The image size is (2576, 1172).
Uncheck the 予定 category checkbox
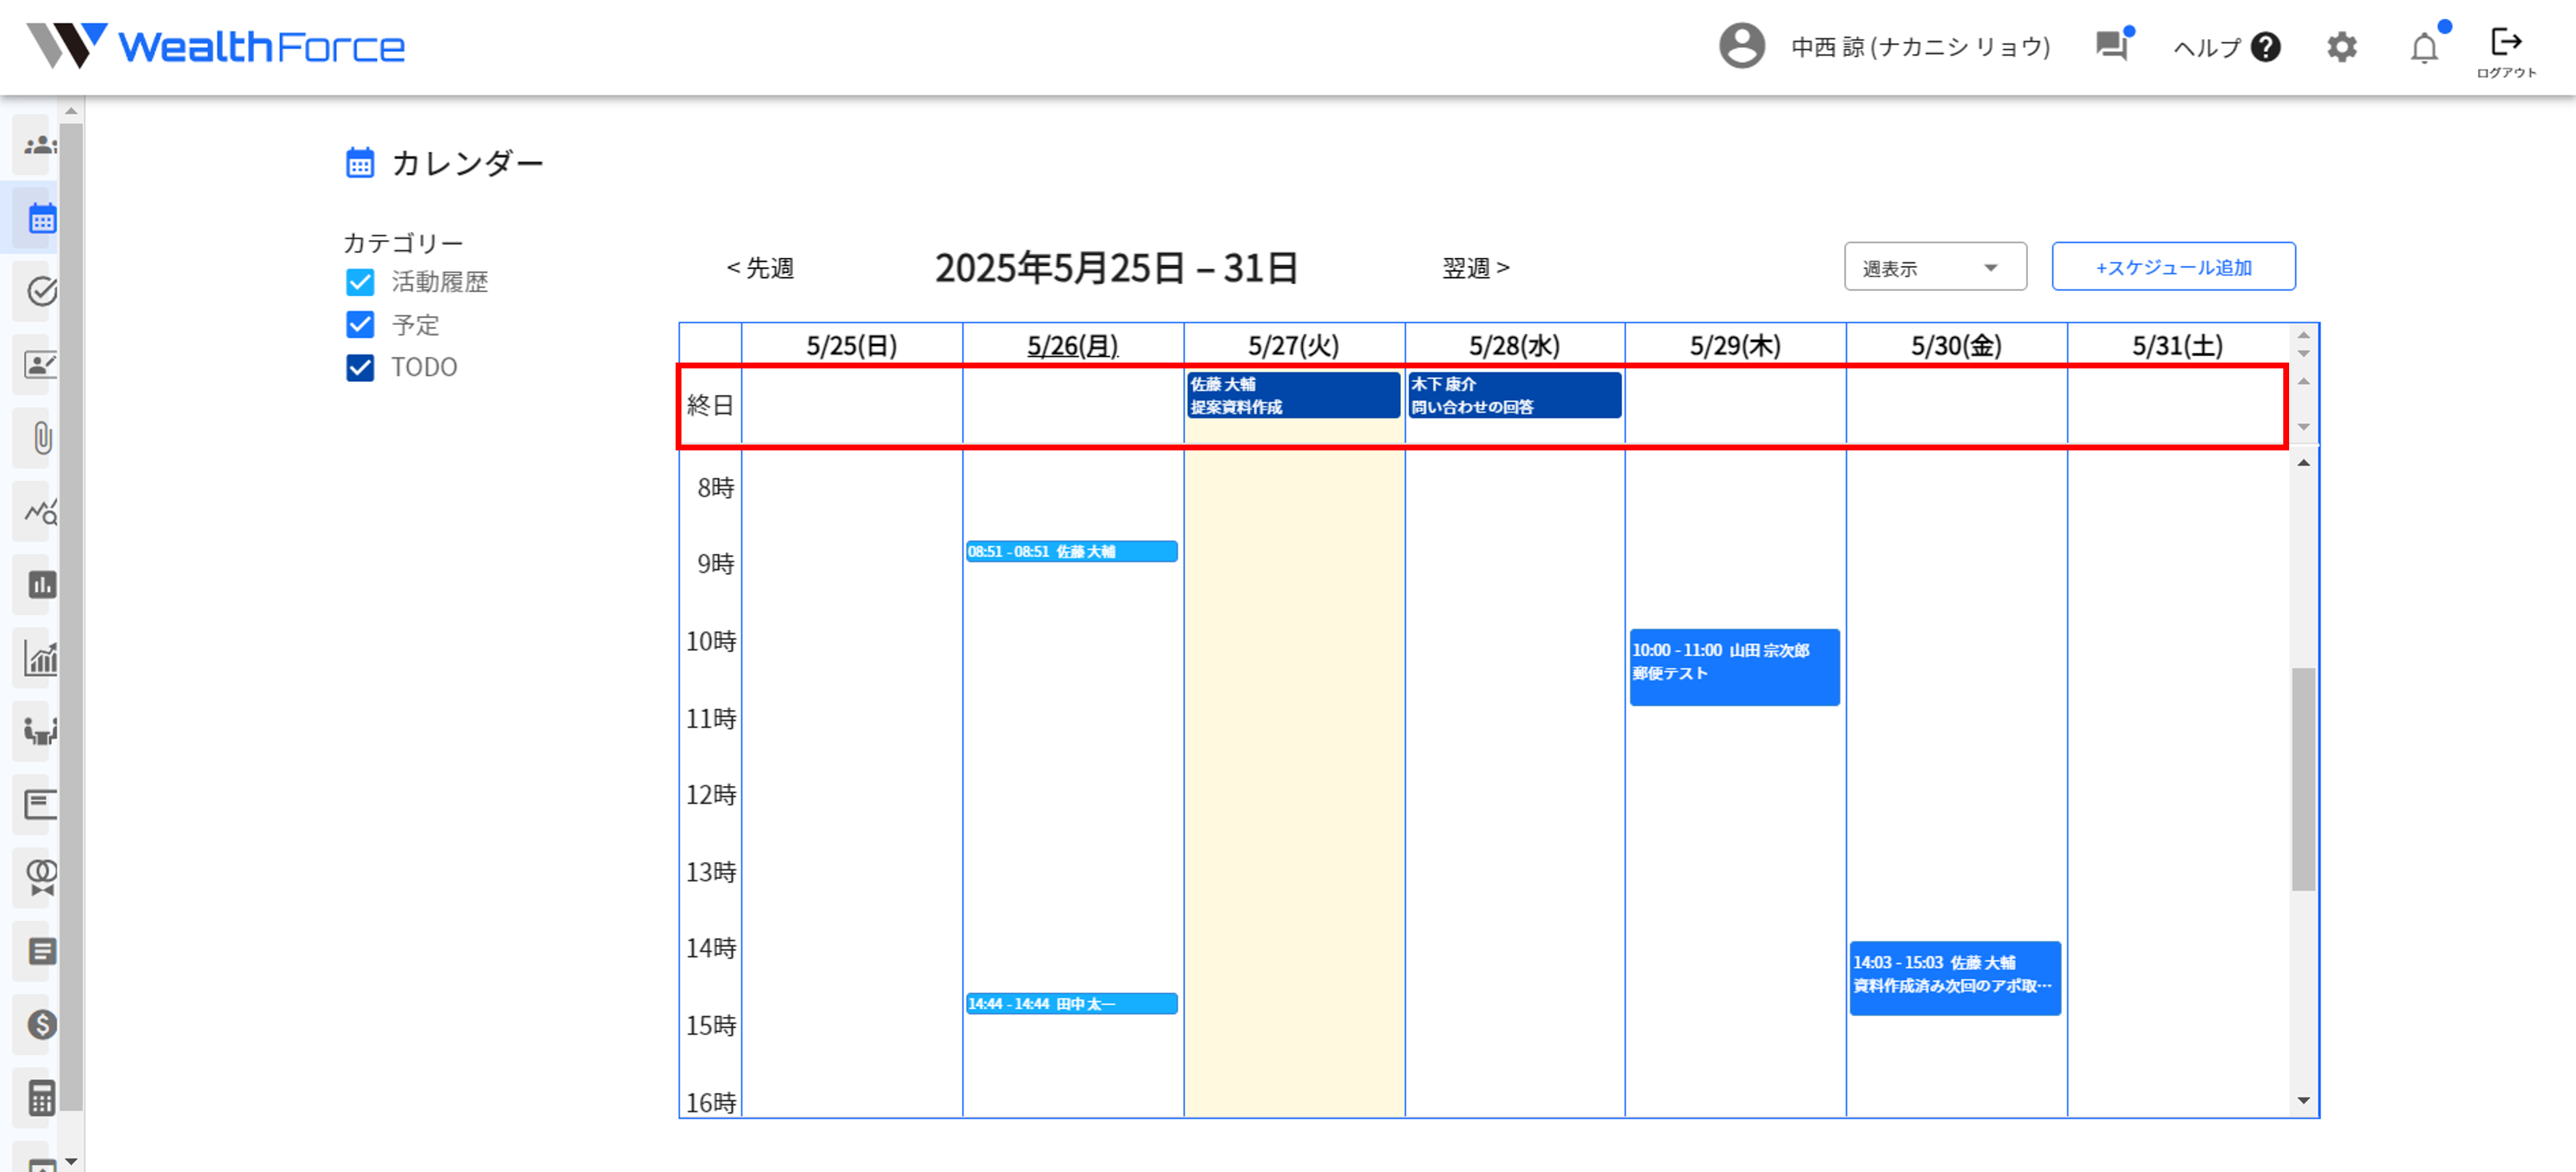coord(360,325)
